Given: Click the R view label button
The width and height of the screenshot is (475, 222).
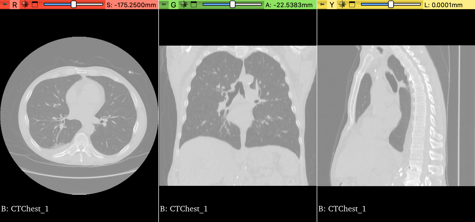Looking at the screenshot, I should point(15,5).
